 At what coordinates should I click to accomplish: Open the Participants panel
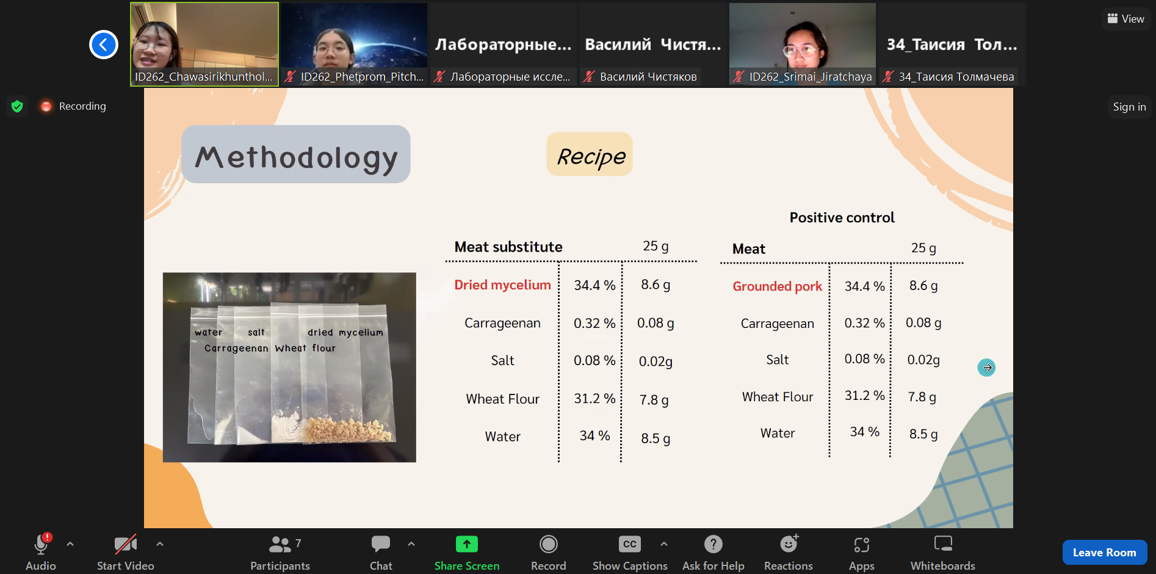click(280, 552)
